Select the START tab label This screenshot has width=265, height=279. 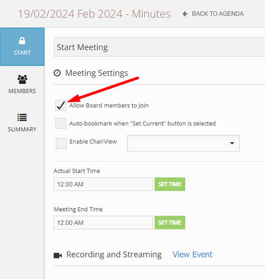(x=22, y=53)
